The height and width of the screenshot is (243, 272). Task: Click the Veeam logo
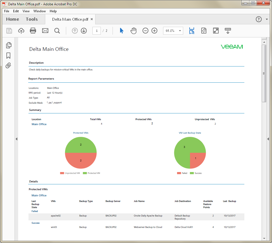232,47
